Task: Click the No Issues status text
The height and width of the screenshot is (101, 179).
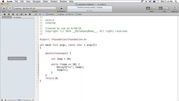Action: click(89, 11)
